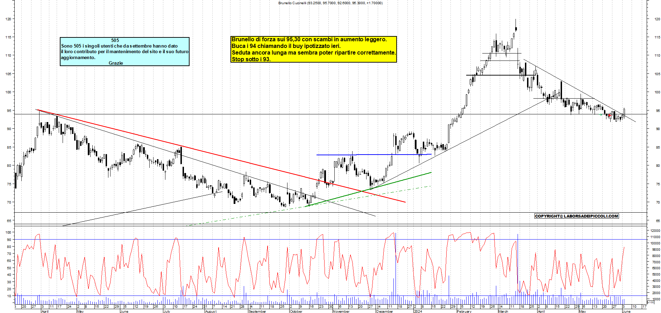Select the solid green ascending trendline
This screenshot has height=313, width=661.
coord(368,190)
